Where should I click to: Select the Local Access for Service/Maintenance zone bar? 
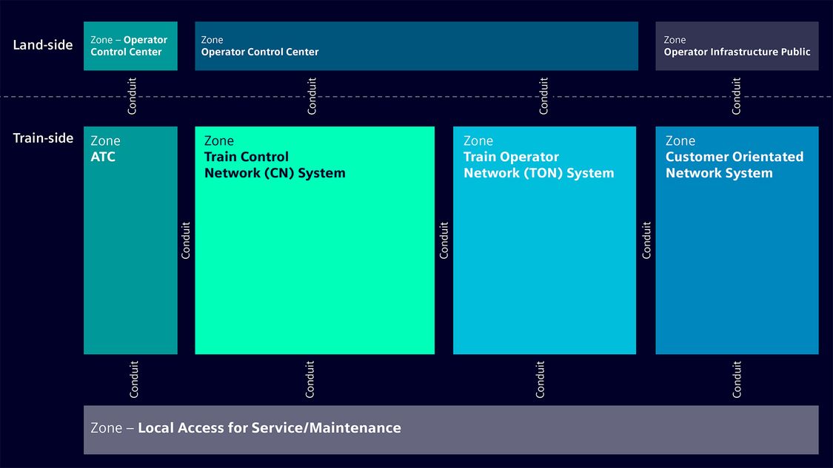451,429
